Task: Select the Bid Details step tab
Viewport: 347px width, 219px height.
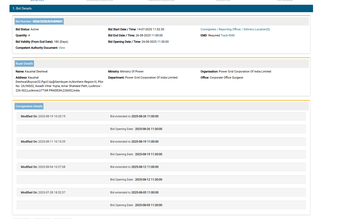Action: pos(37,1)
